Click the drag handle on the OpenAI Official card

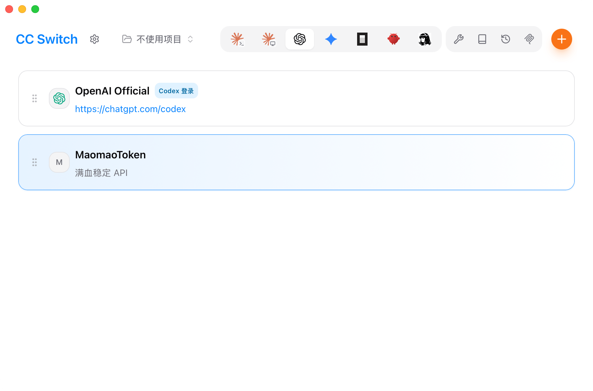coord(35,98)
